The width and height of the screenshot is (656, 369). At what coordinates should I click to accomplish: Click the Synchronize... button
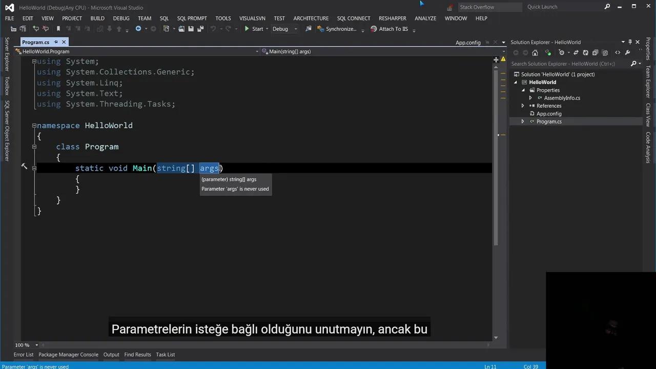(x=337, y=29)
